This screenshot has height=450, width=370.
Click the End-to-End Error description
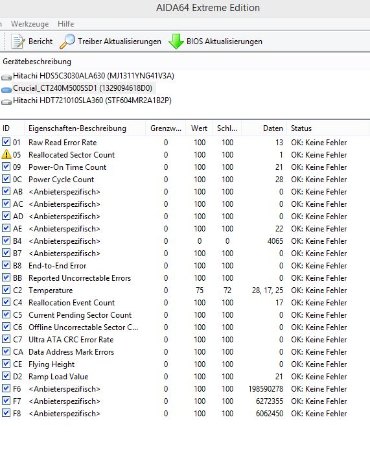click(58, 266)
